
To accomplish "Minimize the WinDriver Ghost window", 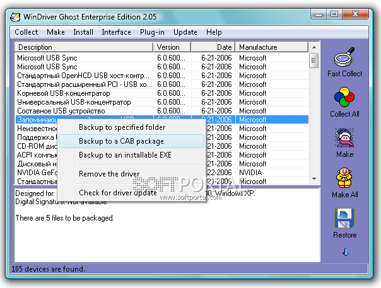I will click(319, 14).
